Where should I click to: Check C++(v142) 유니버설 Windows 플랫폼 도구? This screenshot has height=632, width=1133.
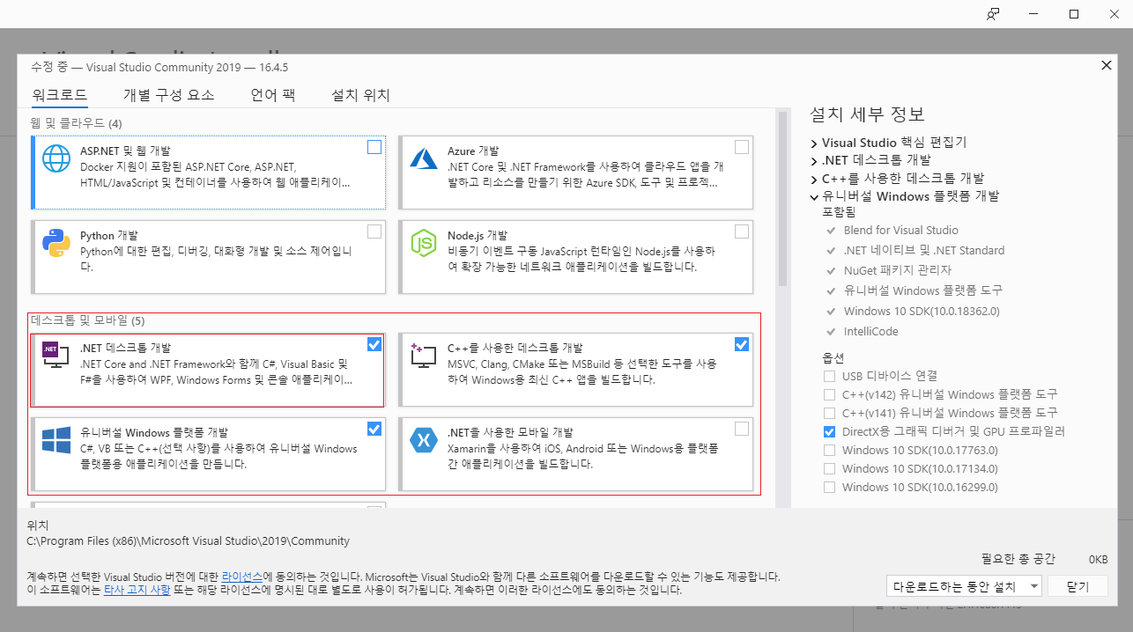(829, 394)
